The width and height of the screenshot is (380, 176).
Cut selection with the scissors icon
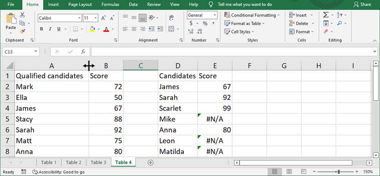pyautogui.click(x=23, y=15)
